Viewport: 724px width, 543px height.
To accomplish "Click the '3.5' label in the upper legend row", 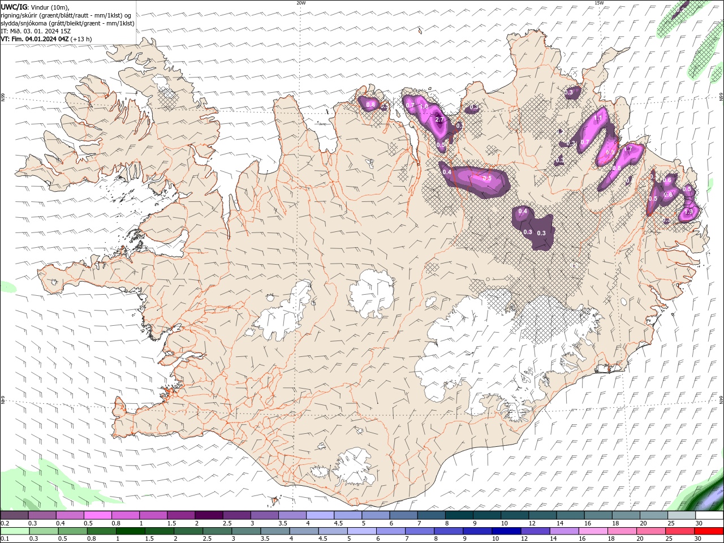I will tap(283, 523).
